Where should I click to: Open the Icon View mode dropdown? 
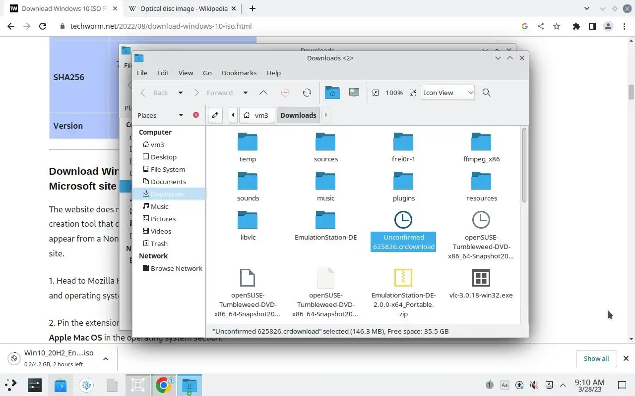coord(447,93)
